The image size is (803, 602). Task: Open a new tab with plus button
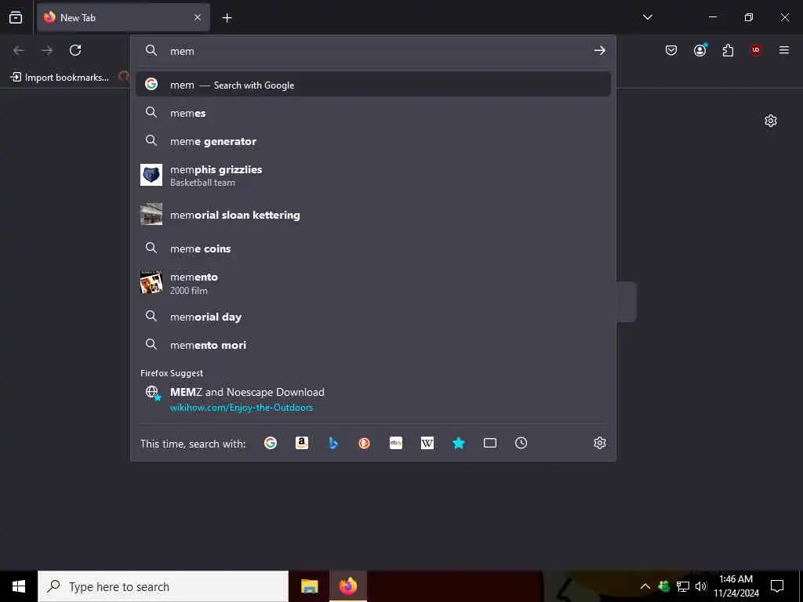point(227,18)
